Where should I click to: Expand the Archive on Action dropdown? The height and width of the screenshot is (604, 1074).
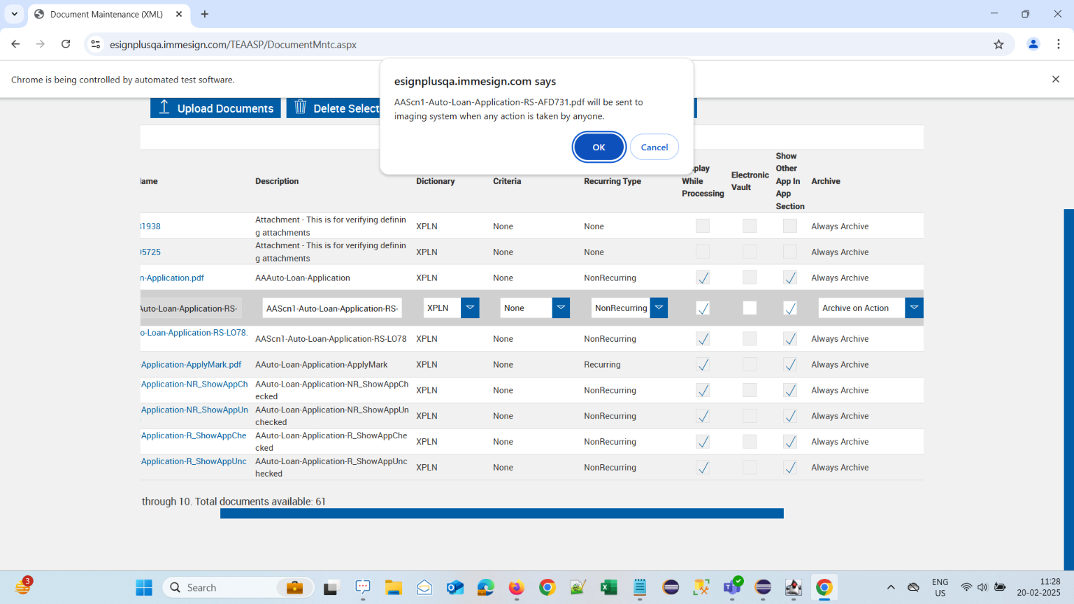click(x=913, y=308)
